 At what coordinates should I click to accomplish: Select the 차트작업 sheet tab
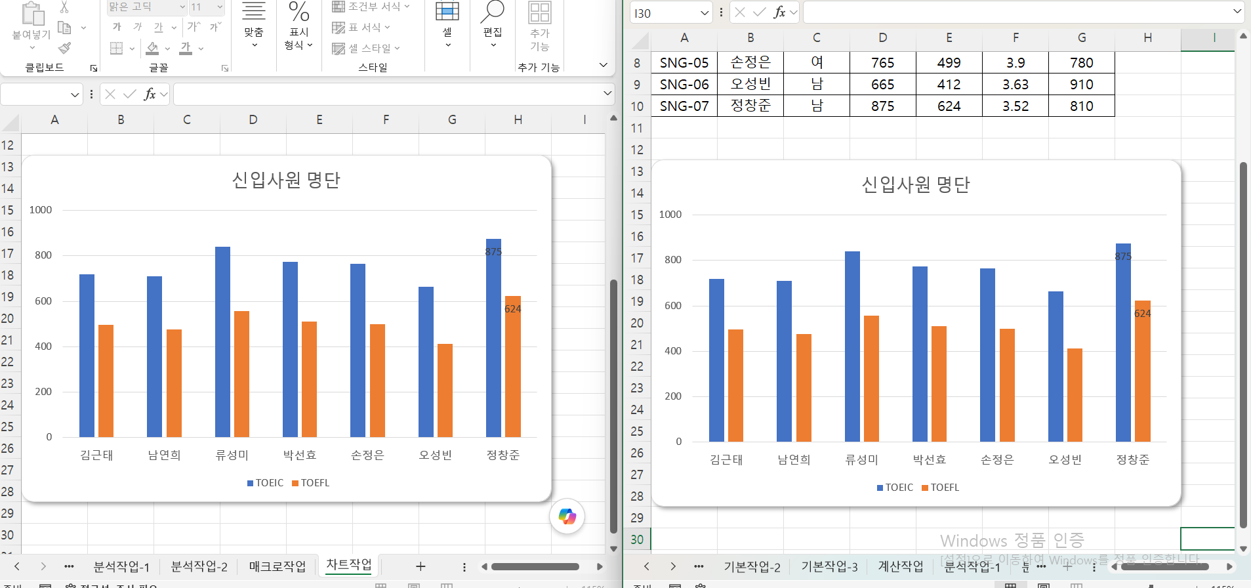pos(349,565)
